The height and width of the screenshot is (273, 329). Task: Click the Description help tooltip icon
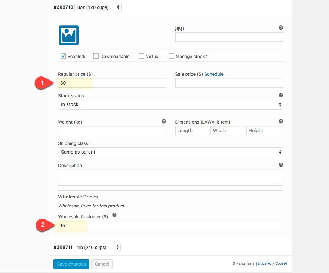tap(281, 165)
